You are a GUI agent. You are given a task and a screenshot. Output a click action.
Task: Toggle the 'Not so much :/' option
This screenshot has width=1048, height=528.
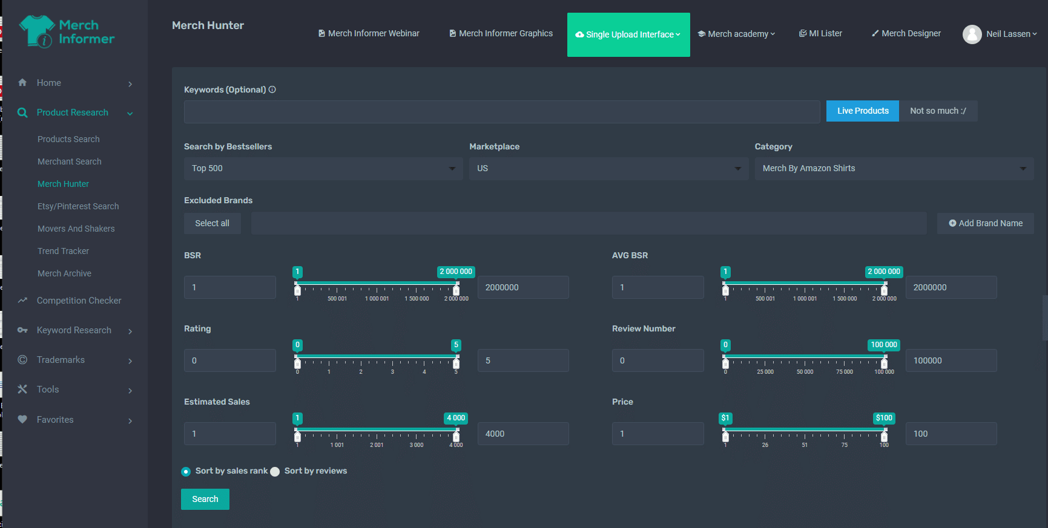point(938,111)
